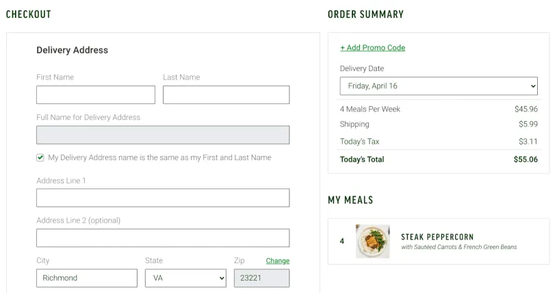Select the Steak Peppercorn meal title
The width and height of the screenshot is (557, 293).
(437, 237)
